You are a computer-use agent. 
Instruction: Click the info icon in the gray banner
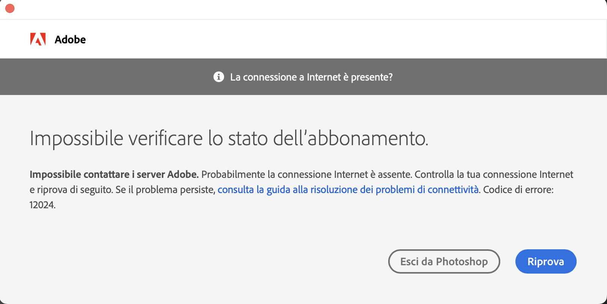click(219, 77)
